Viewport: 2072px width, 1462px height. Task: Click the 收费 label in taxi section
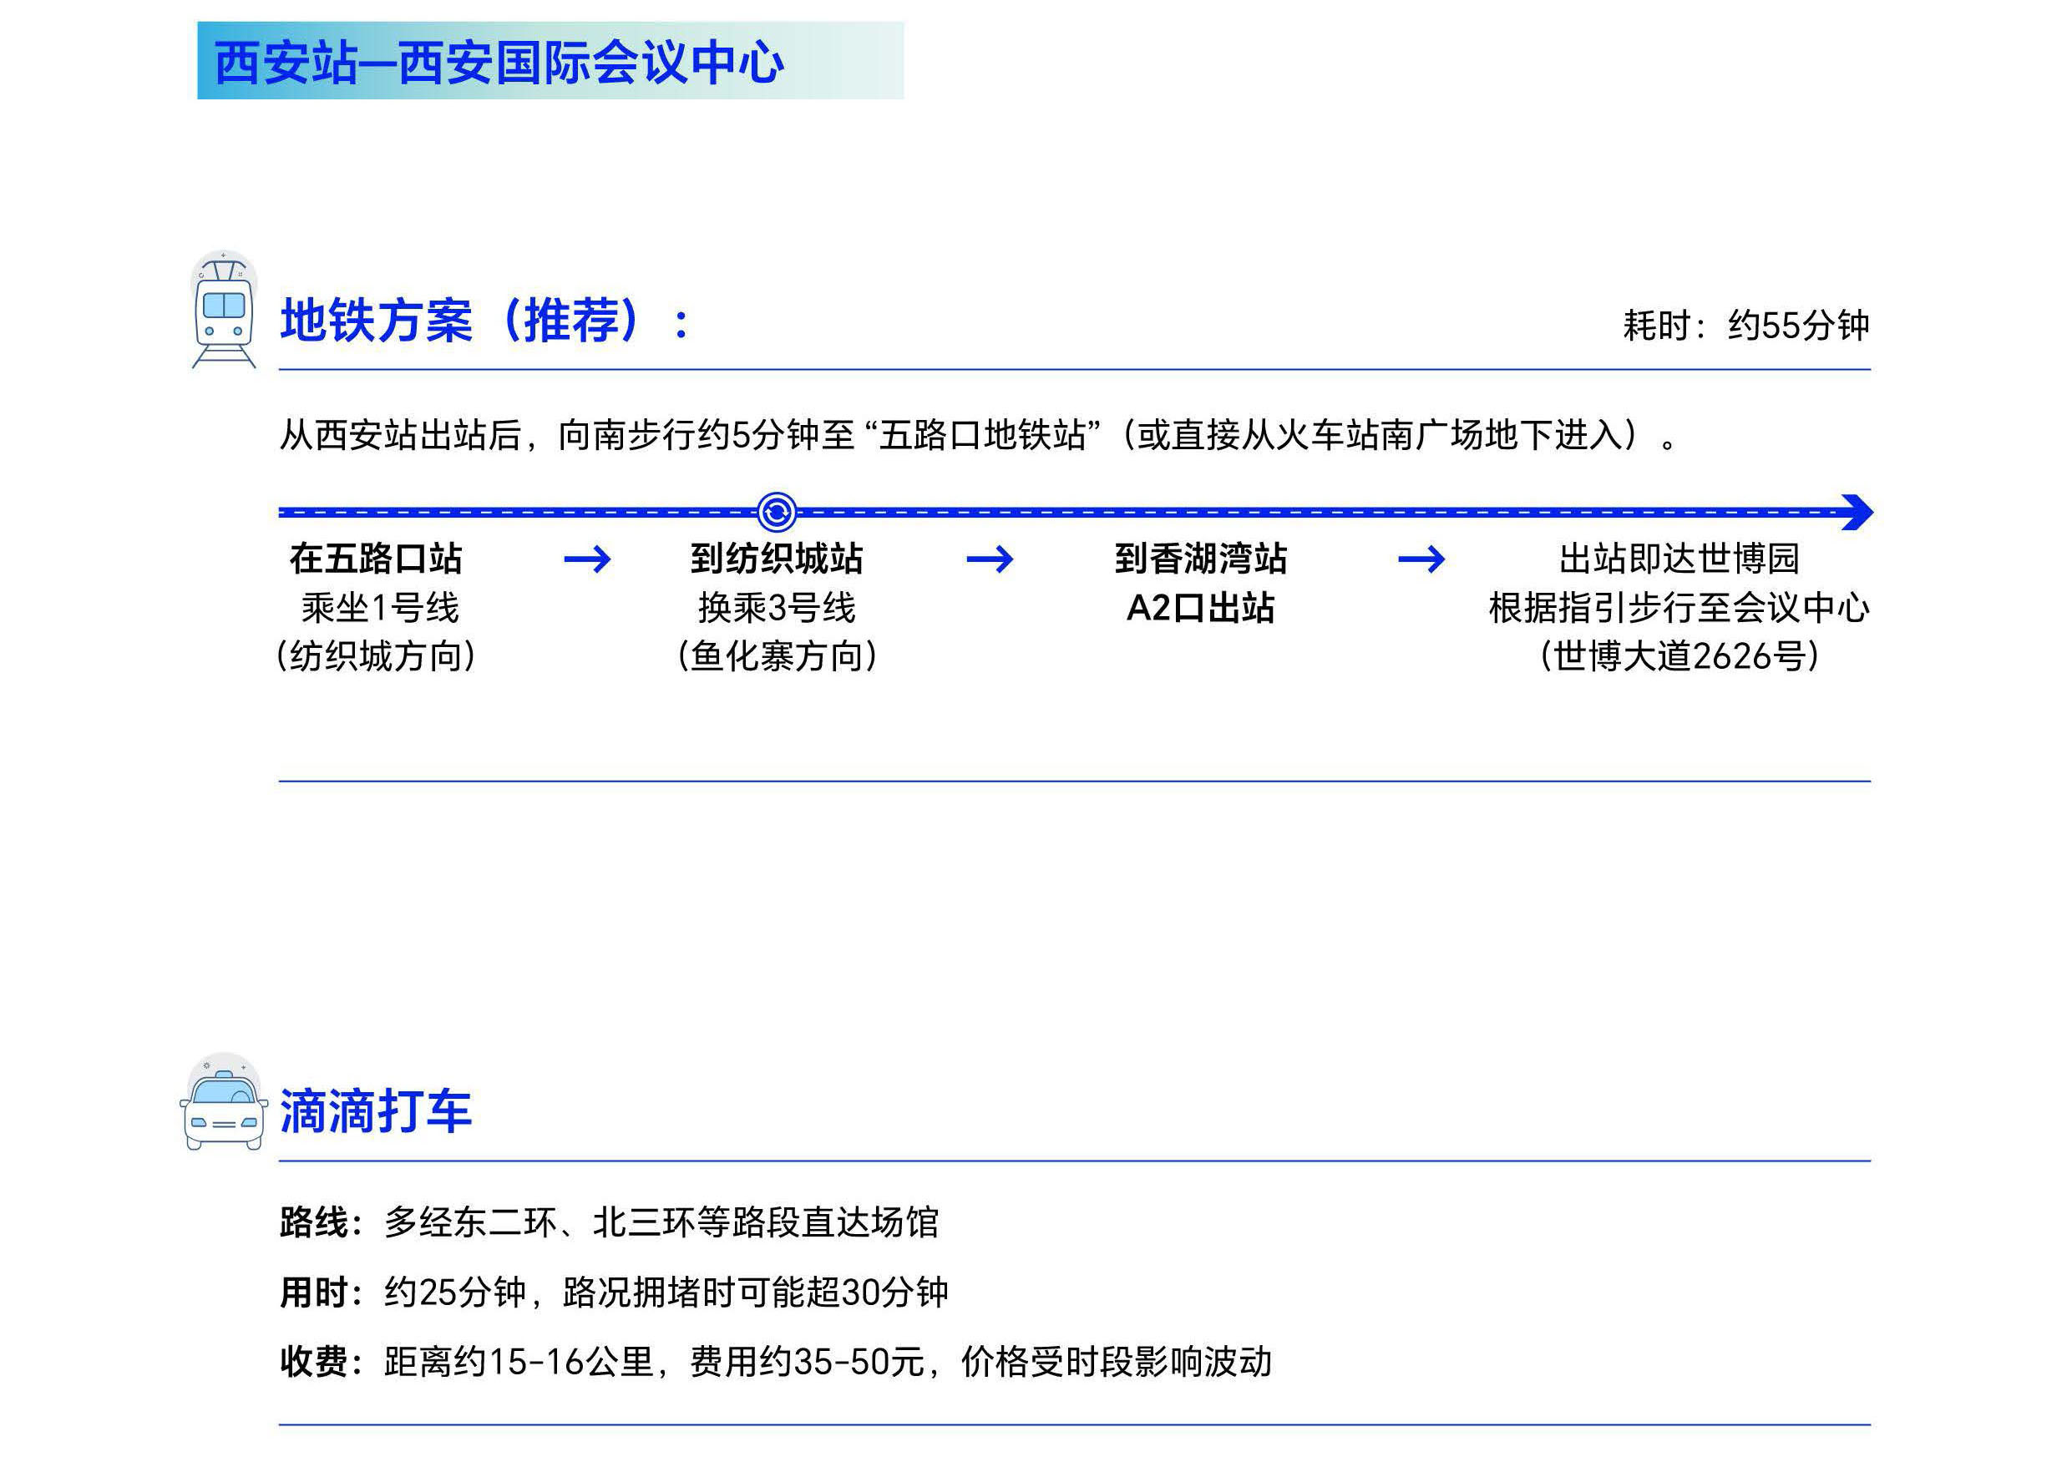coord(314,1362)
